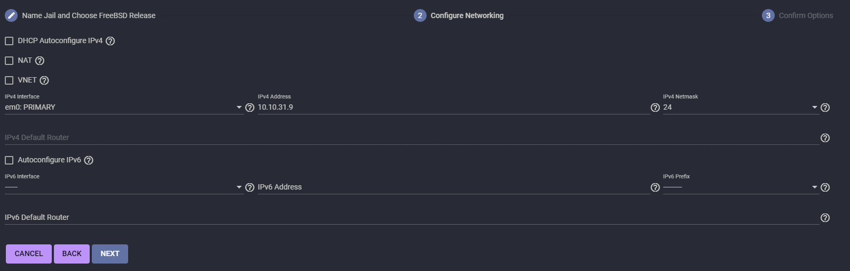
Task: Tick the NAT checkbox
Action: click(x=9, y=61)
